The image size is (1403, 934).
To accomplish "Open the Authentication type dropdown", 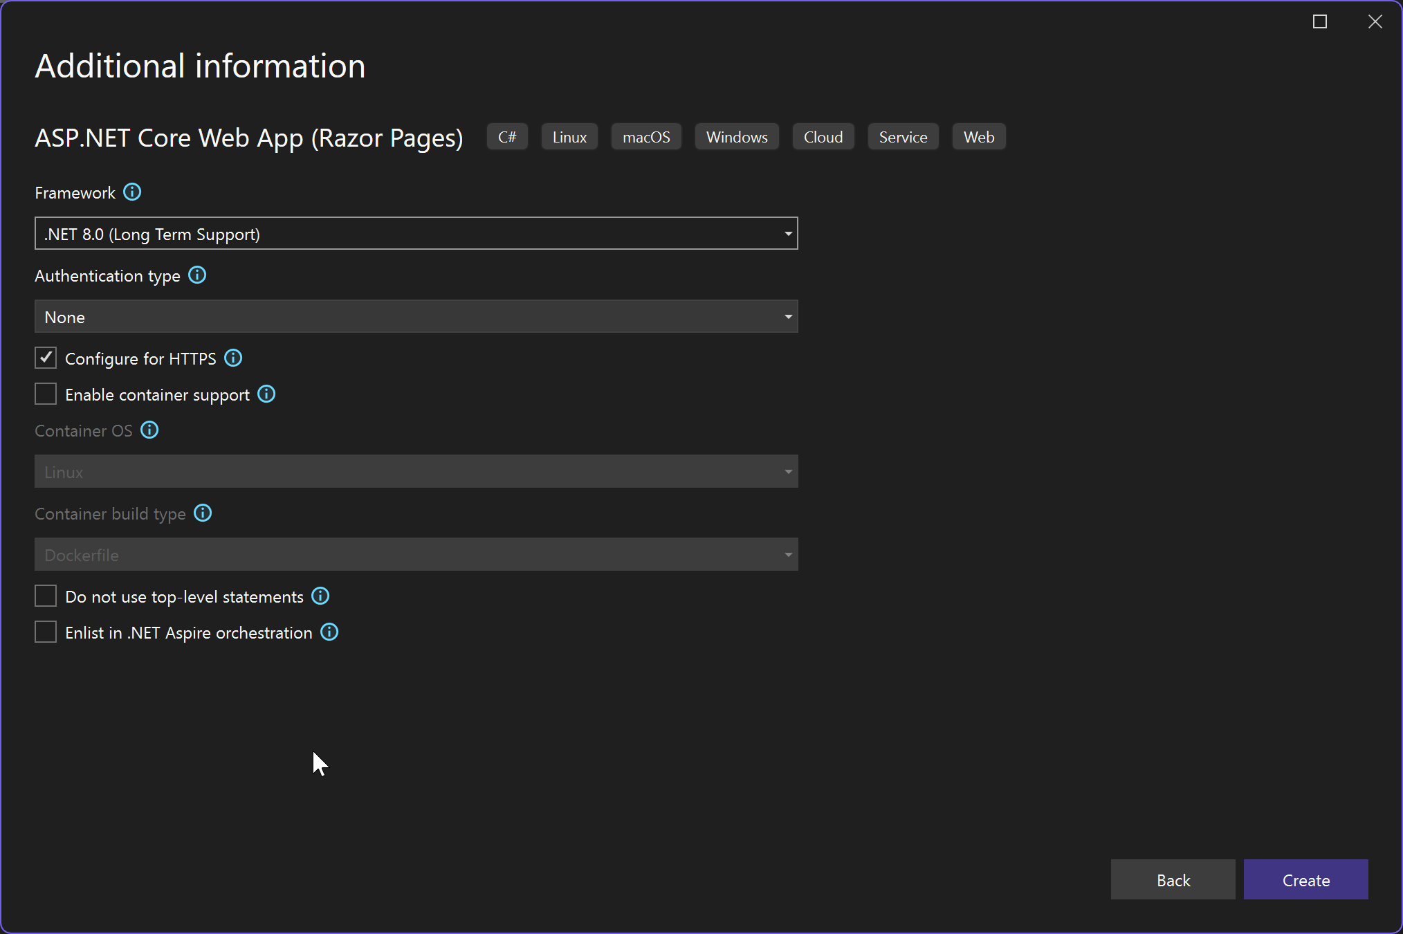I will click(x=416, y=317).
